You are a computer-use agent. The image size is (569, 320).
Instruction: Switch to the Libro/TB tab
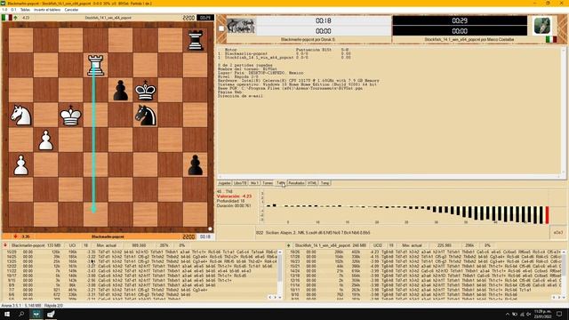click(x=240, y=183)
